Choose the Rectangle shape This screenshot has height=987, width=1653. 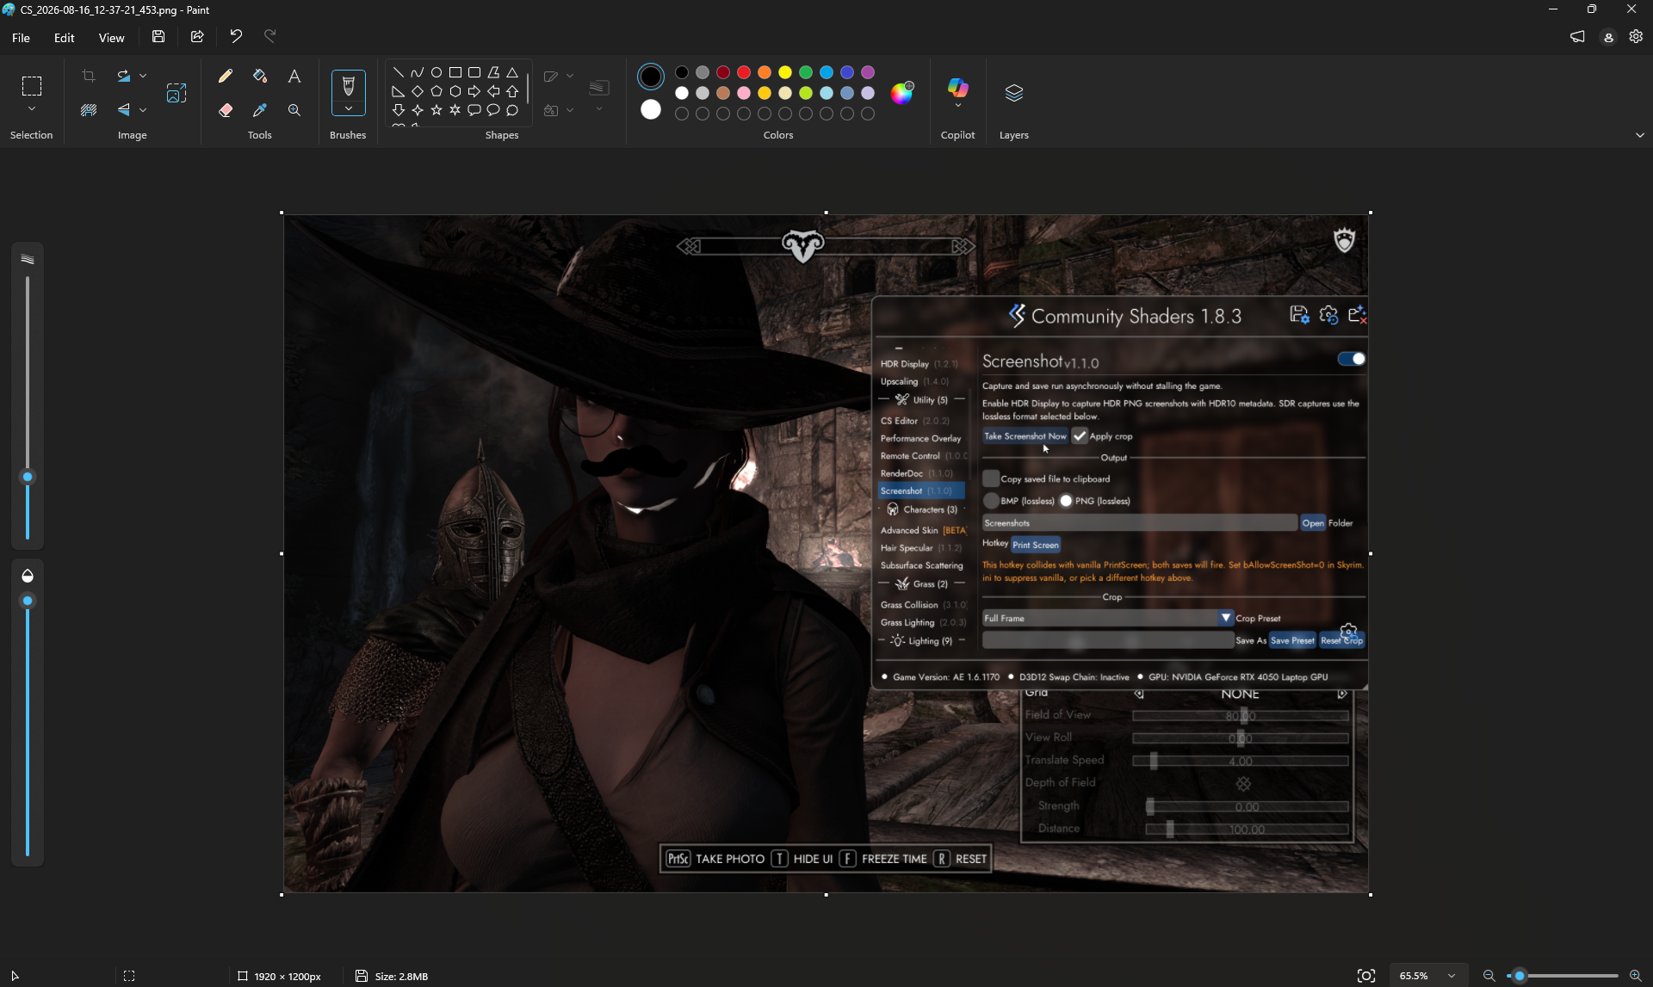[x=455, y=72]
